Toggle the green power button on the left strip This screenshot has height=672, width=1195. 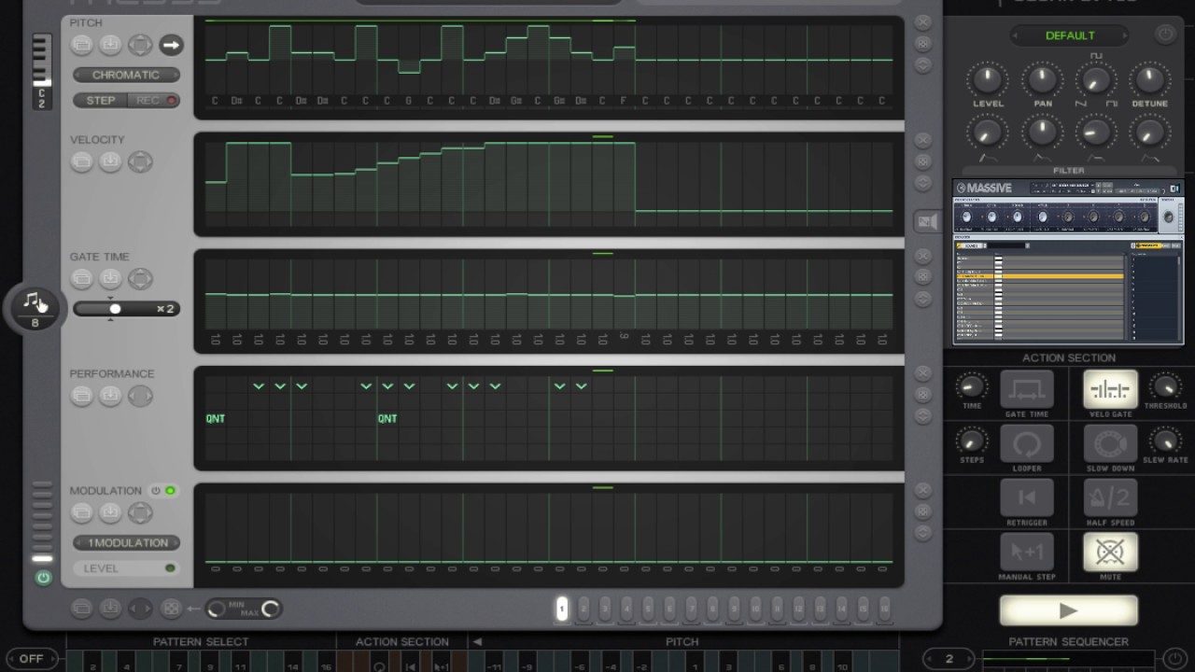tap(43, 578)
